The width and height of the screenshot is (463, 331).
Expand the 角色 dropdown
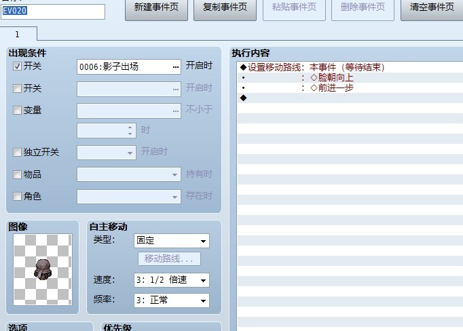(x=174, y=197)
